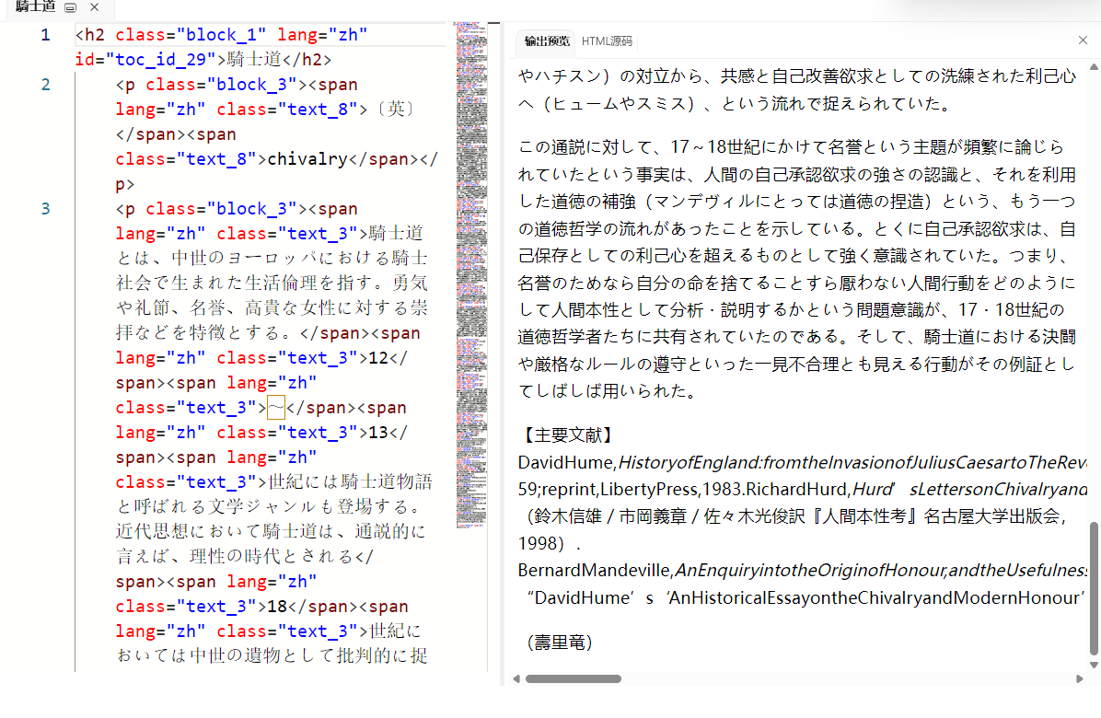
Task: Click the 【主要文献】 heading in preview
Action: [568, 435]
